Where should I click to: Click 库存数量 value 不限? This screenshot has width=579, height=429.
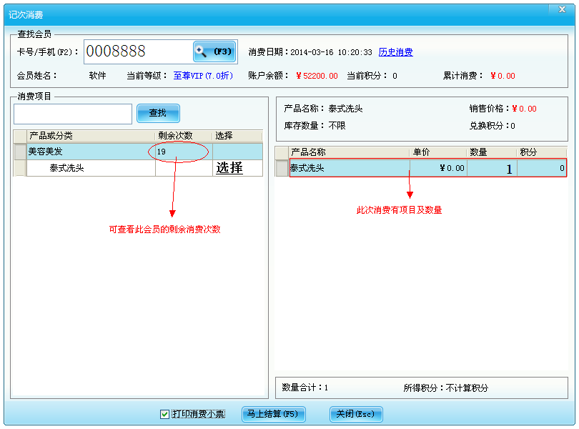point(337,126)
